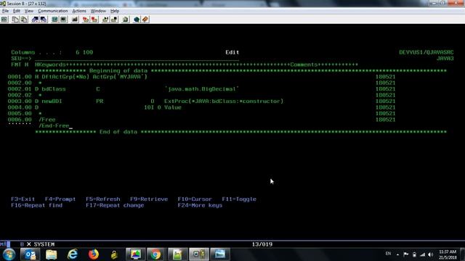465x261 pixels.
Task: Click sequence number 0005.00
Action: point(20,114)
